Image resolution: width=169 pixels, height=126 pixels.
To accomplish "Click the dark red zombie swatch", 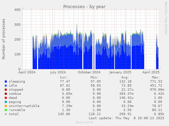I will tap(6, 94).
